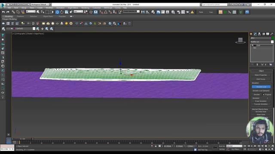Switch to the Modeling ribbon tab
This screenshot has width=275, height=154.
click(9, 16)
